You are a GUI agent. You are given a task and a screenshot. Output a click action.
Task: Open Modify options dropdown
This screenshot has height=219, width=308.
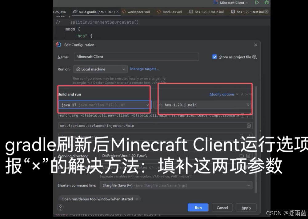(x=224, y=94)
